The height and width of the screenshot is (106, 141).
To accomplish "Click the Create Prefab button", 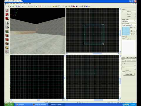I will coord(129,74).
